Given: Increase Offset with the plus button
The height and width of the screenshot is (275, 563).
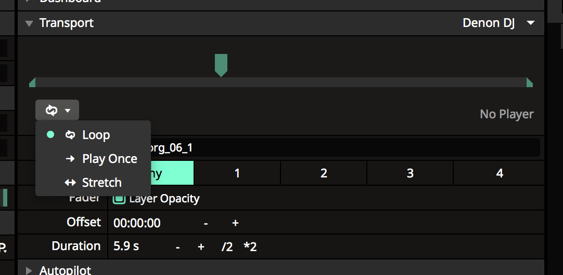Looking at the screenshot, I should (x=235, y=223).
